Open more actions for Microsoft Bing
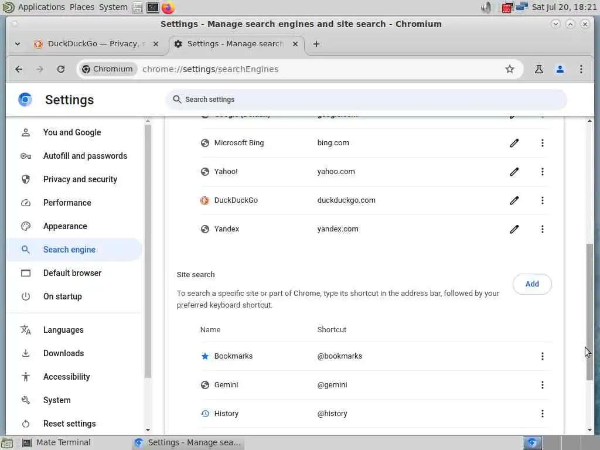Screen dimensions: 600x450 tap(542, 143)
